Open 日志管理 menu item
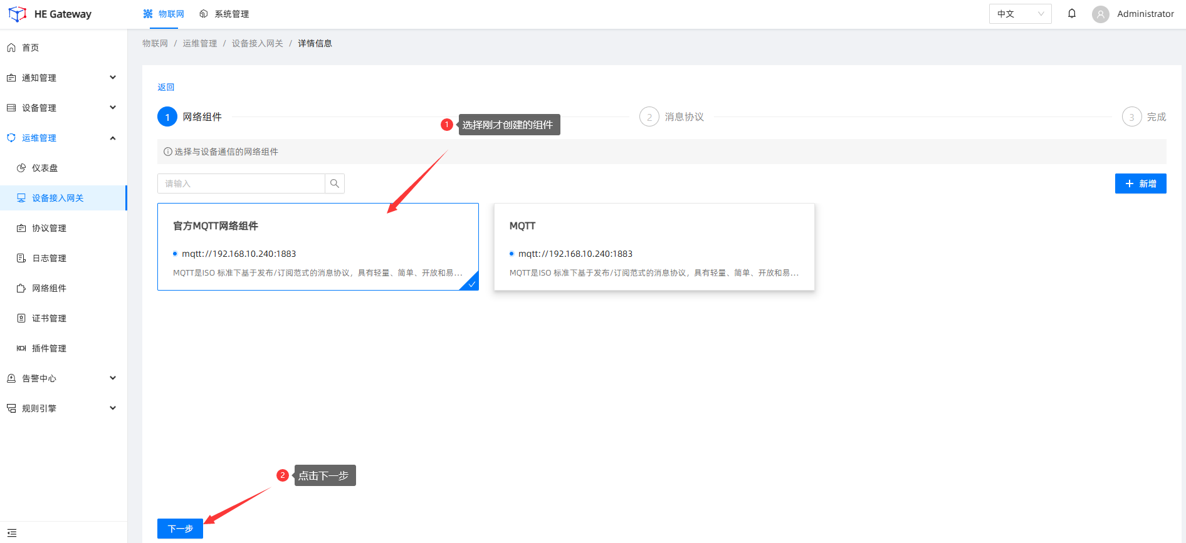 point(63,258)
